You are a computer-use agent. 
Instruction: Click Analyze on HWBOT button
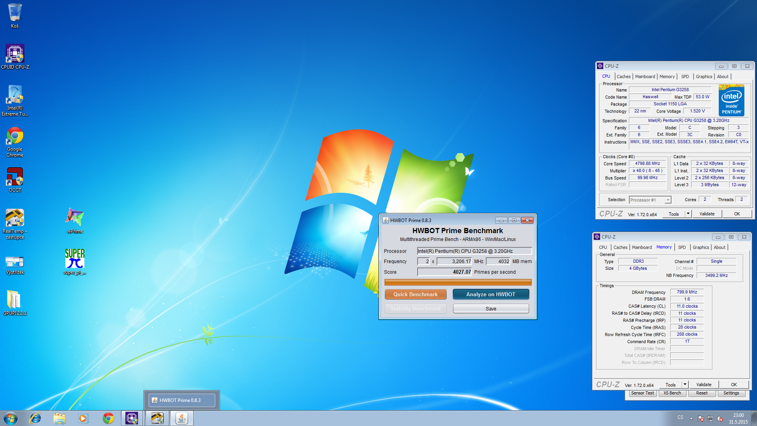[491, 294]
